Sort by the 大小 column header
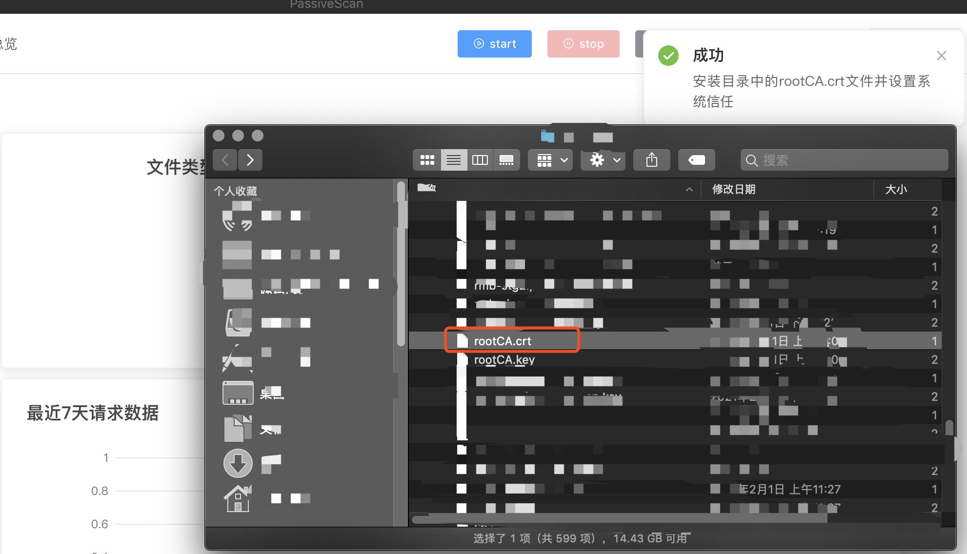This screenshot has width=967, height=554. [x=896, y=189]
